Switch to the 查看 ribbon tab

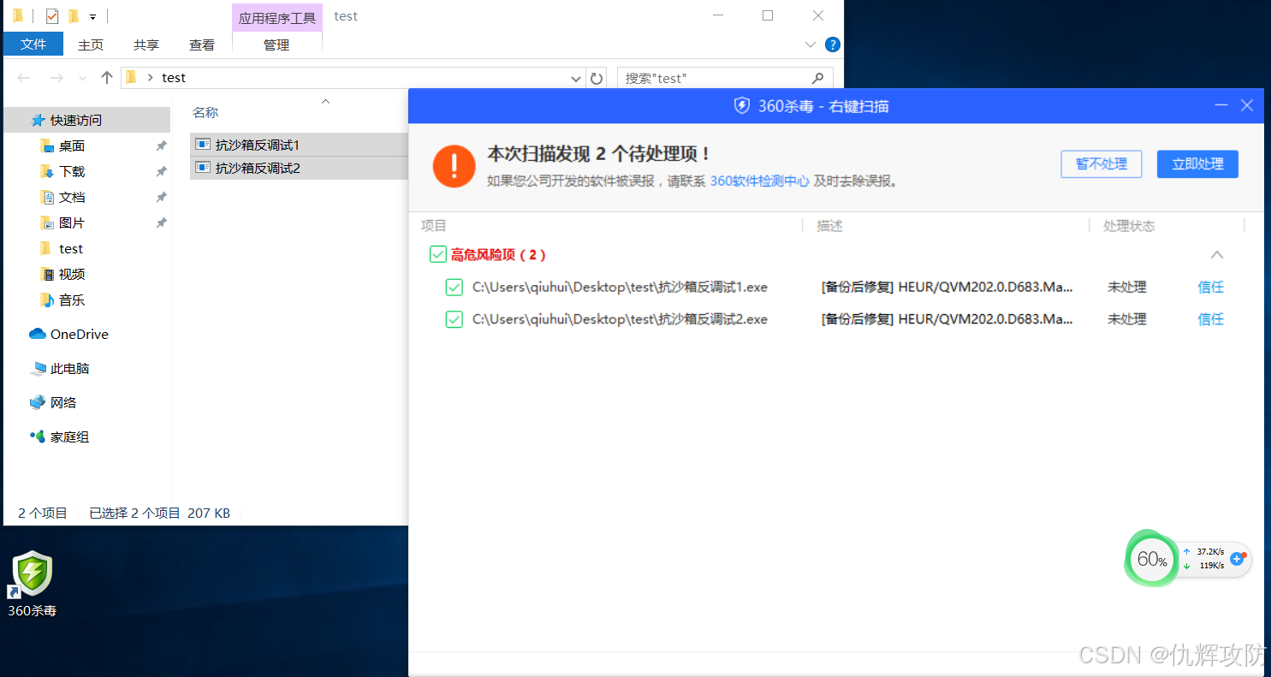click(x=202, y=45)
